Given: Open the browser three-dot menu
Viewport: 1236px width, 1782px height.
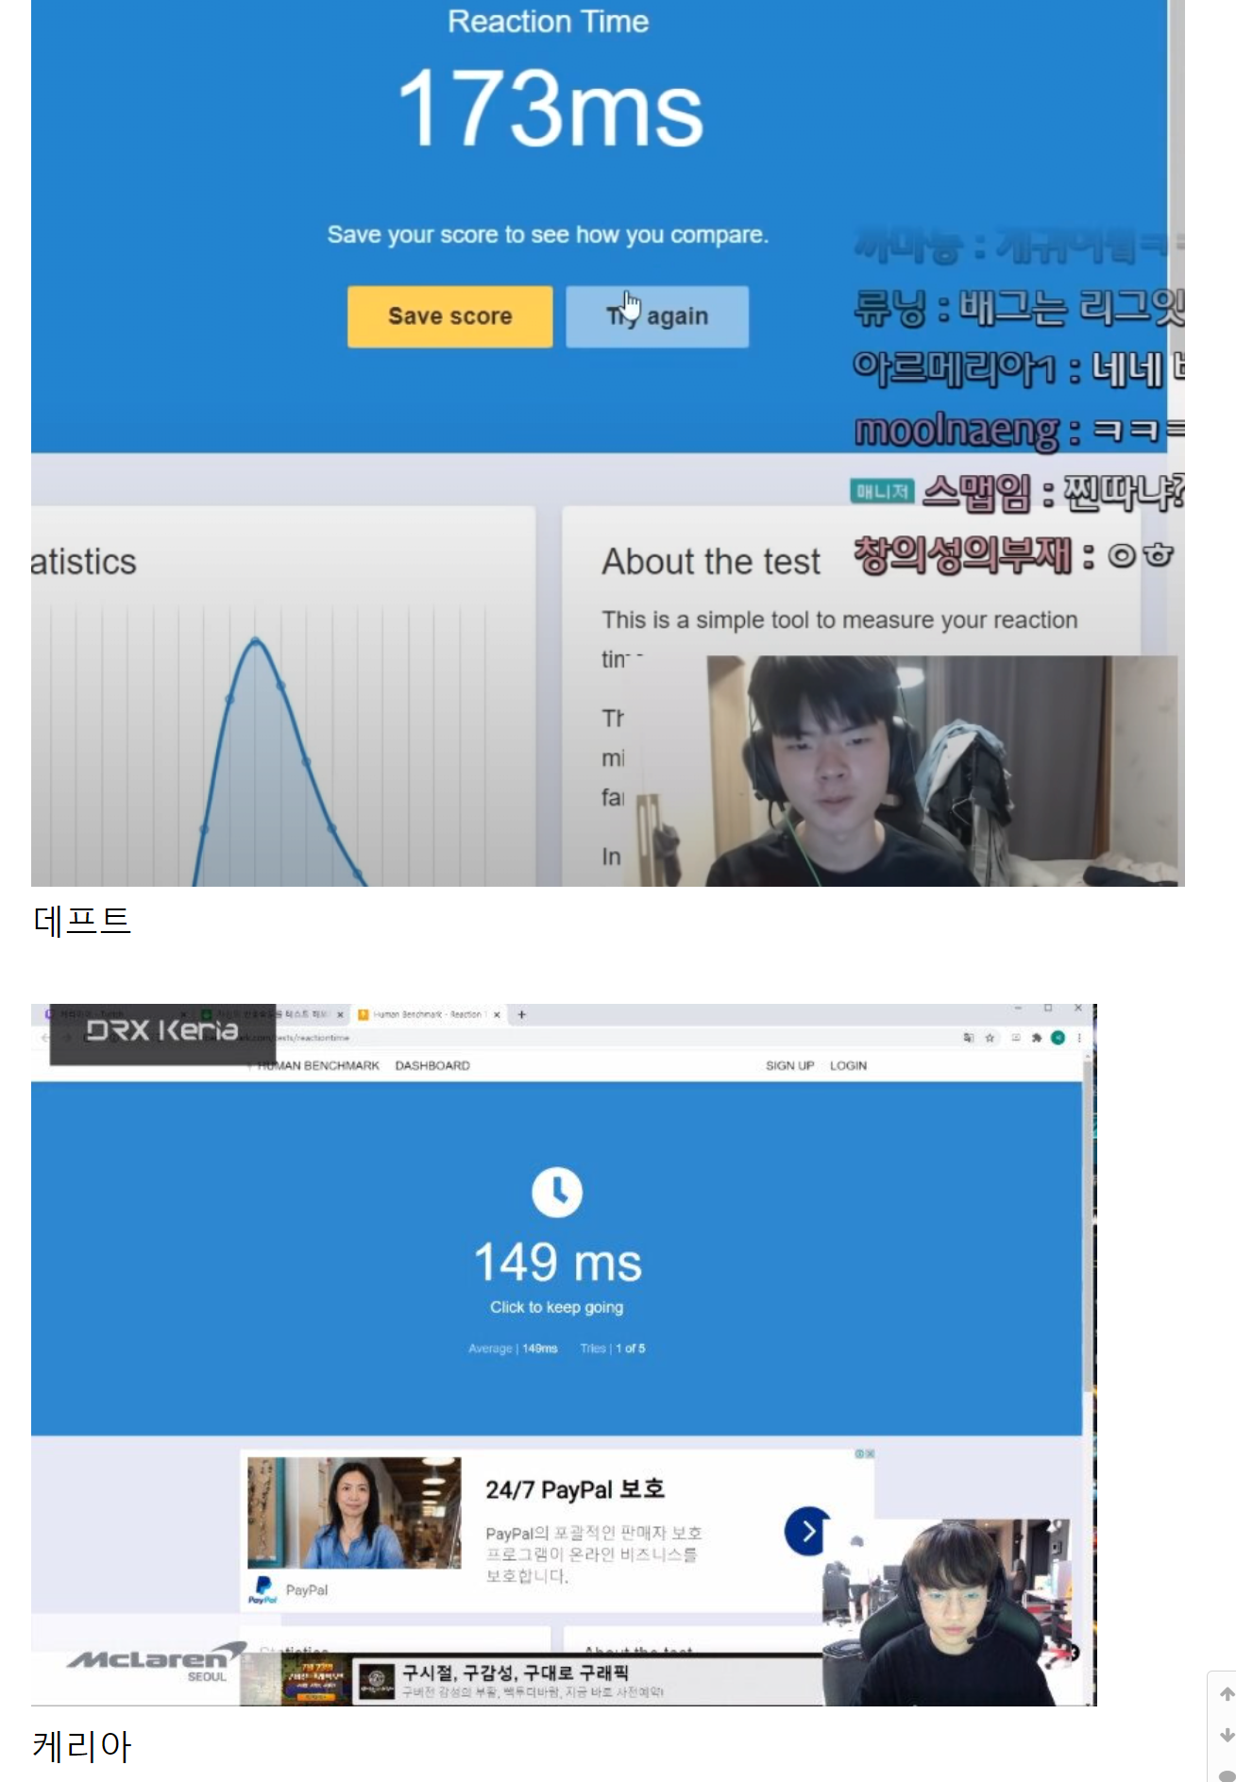Looking at the screenshot, I should (1078, 1038).
